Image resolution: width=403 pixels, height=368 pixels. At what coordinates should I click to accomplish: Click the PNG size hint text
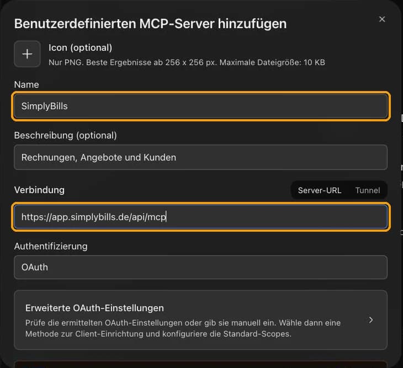tap(187, 62)
